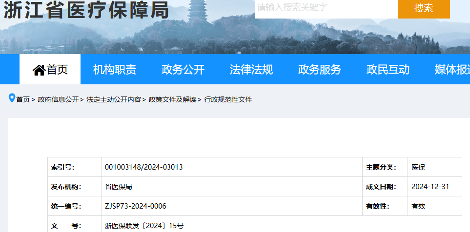
Task: Select the 首页 text in navigation bar
Action: coord(57,69)
